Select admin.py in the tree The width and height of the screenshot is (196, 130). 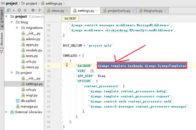(33, 39)
